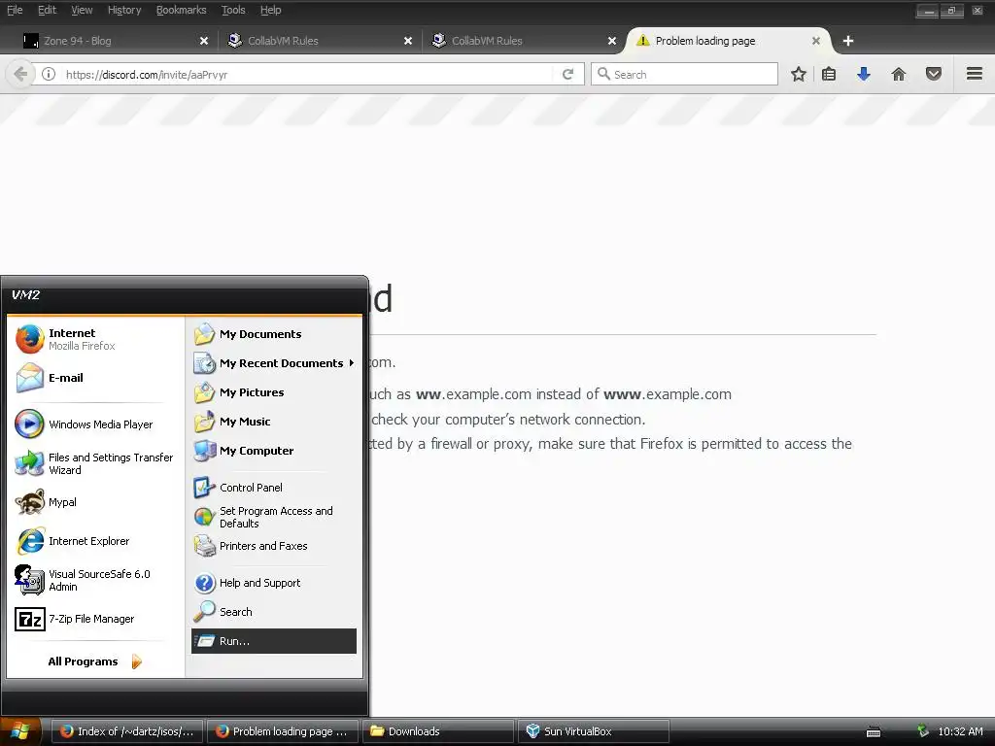Open a new tab with plus button
995x746 pixels.
847,41
